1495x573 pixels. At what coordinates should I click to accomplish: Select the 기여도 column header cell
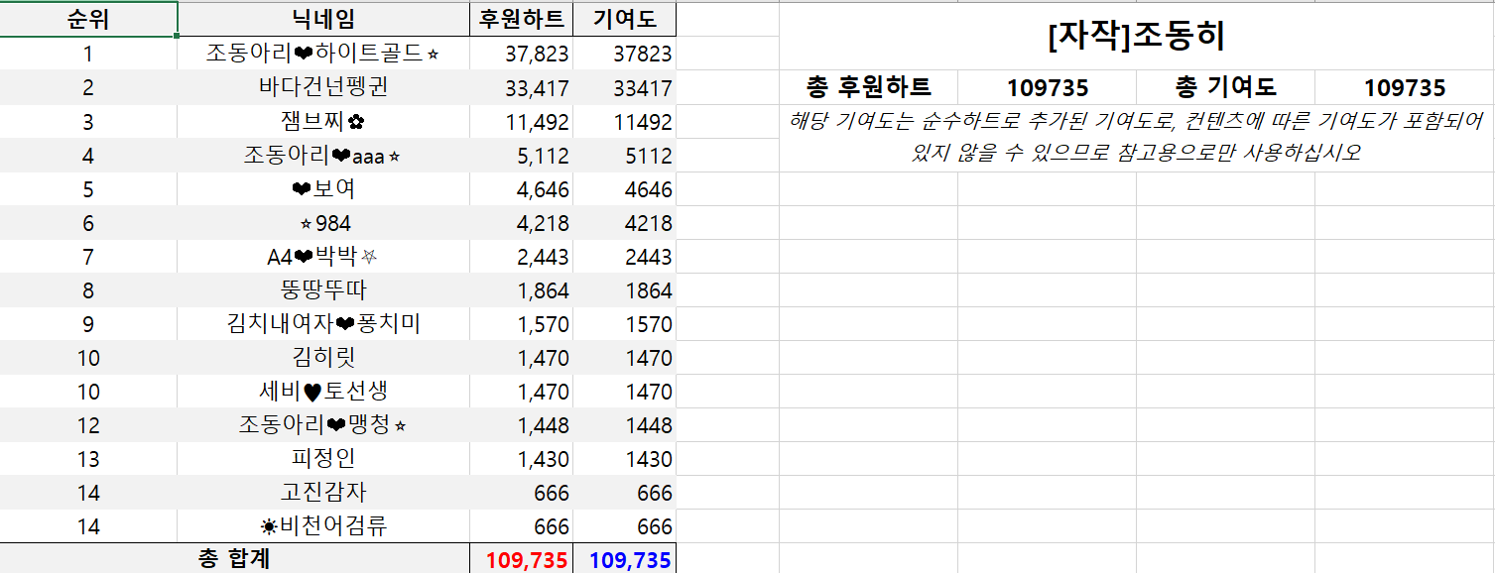click(x=624, y=19)
